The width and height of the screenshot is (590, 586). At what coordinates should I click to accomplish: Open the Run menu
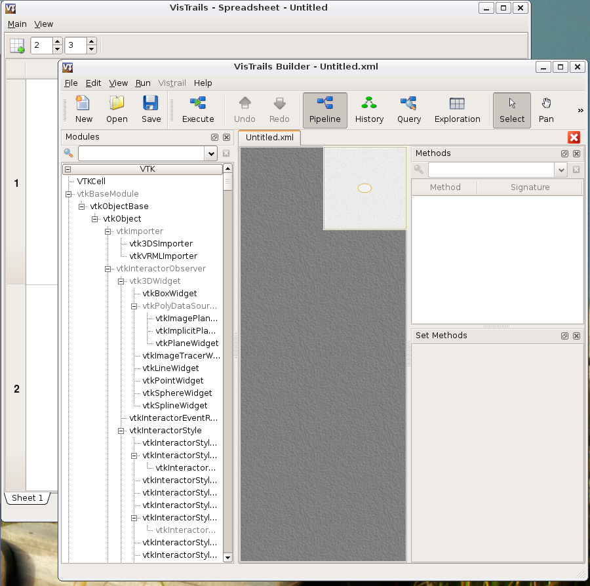click(x=143, y=83)
